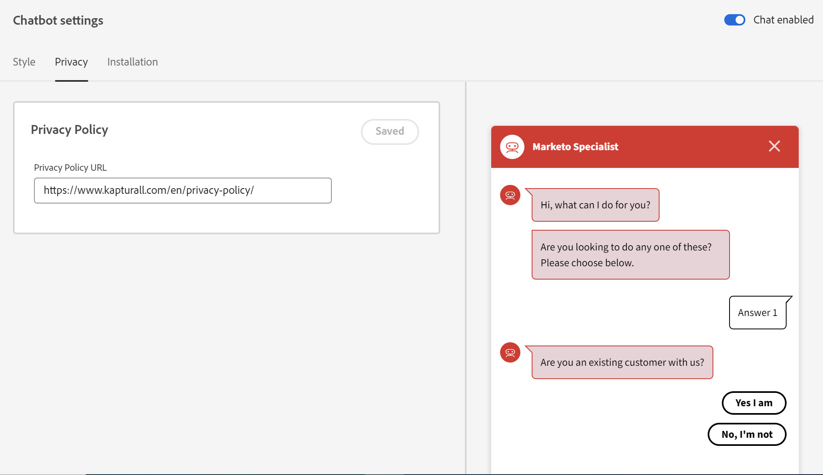Click the 'Are you looking to do' message

coord(630,255)
